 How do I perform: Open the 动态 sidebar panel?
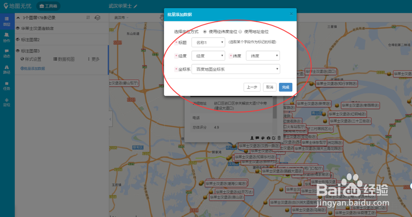coord(7,54)
